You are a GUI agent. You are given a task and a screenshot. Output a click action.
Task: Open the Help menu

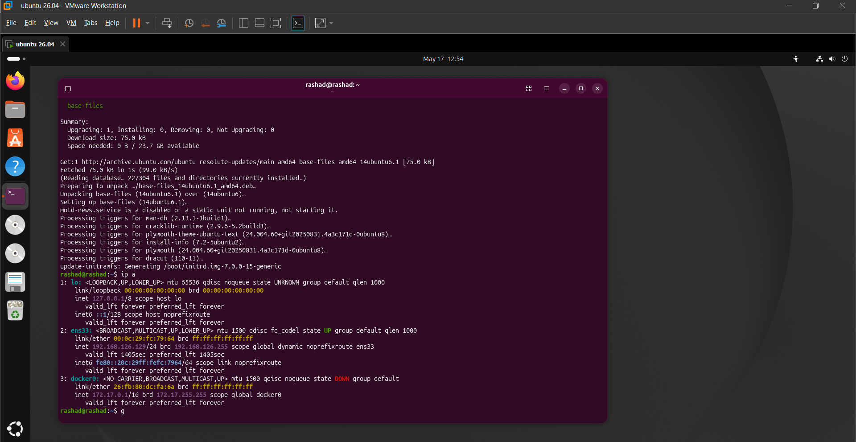click(112, 23)
